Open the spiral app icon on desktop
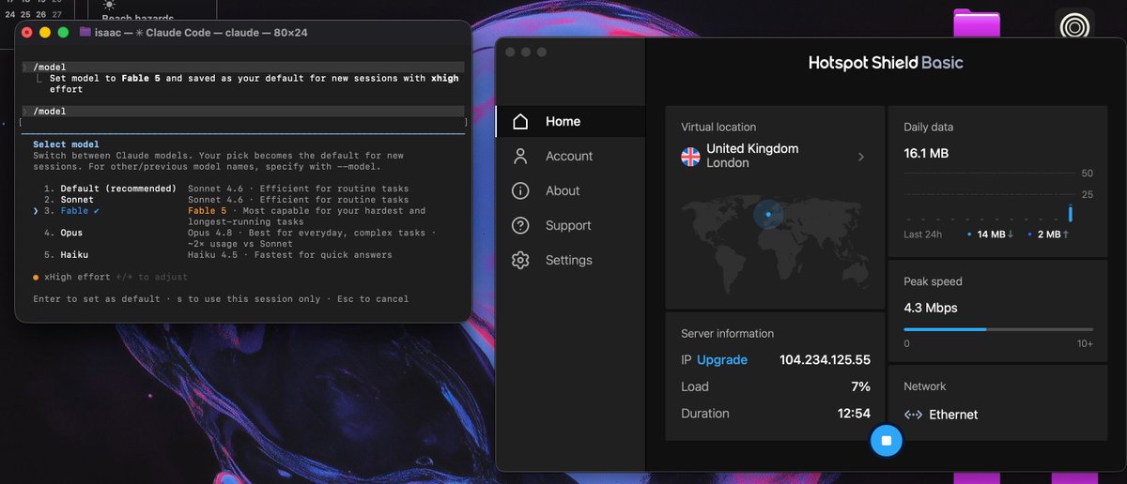The height and width of the screenshot is (484, 1127). [1074, 25]
